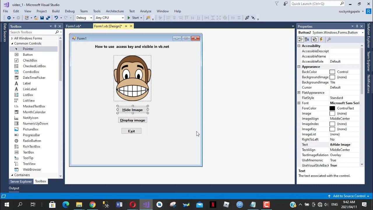Screen dimensions: 373x210
Task: Open the Data Sources side tab
Action: (x=5, y=33)
